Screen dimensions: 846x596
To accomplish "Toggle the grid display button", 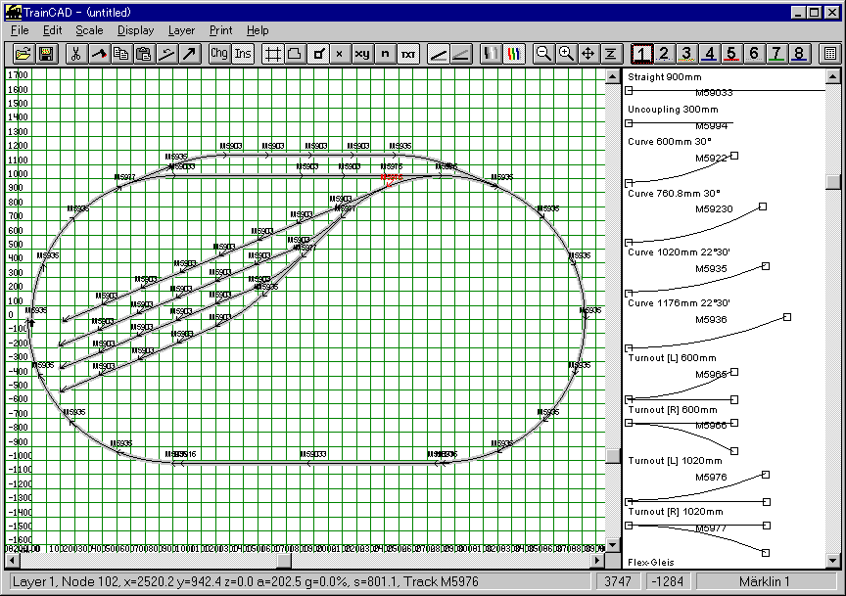I will pyautogui.click(x=272, y=54).
